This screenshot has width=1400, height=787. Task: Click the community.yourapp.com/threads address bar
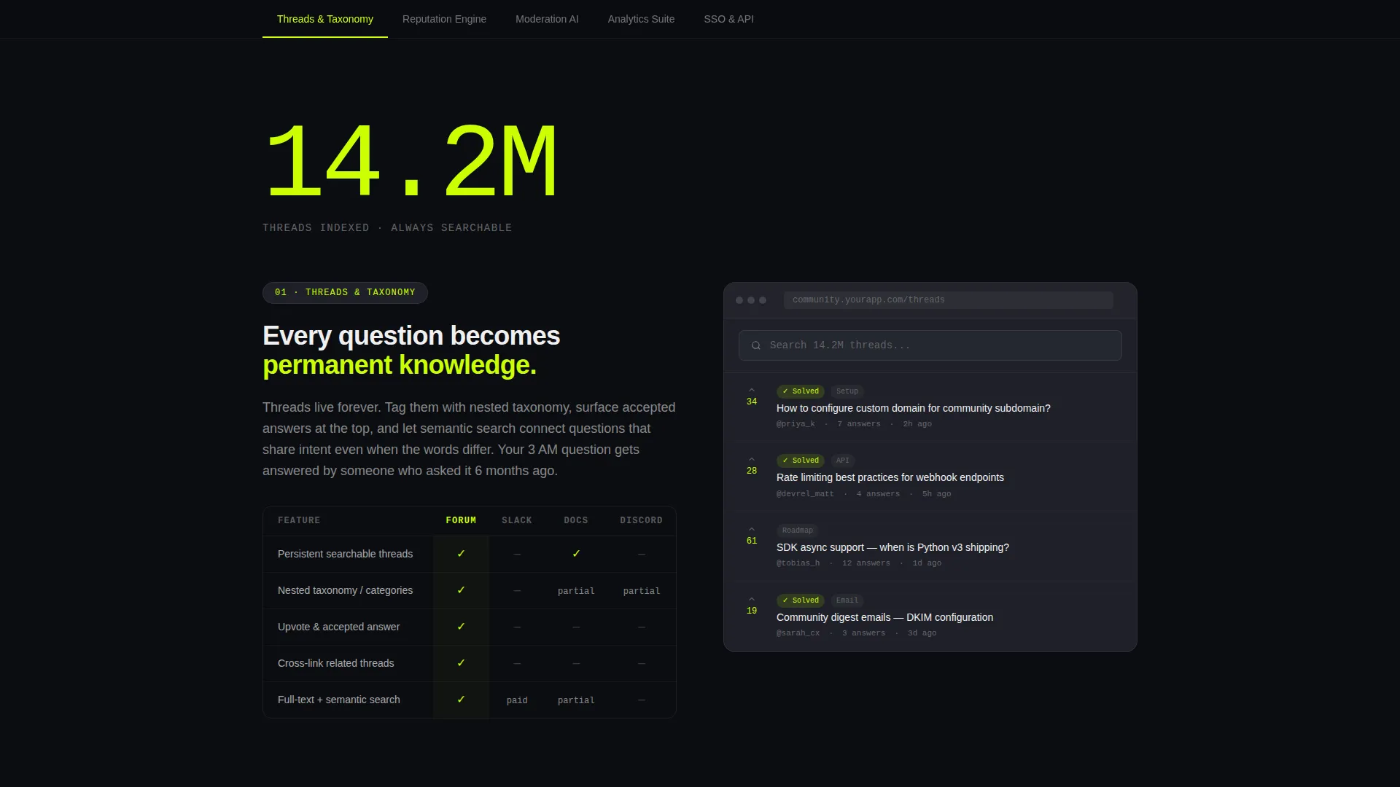pyautogui.click(x=948, y=299)
